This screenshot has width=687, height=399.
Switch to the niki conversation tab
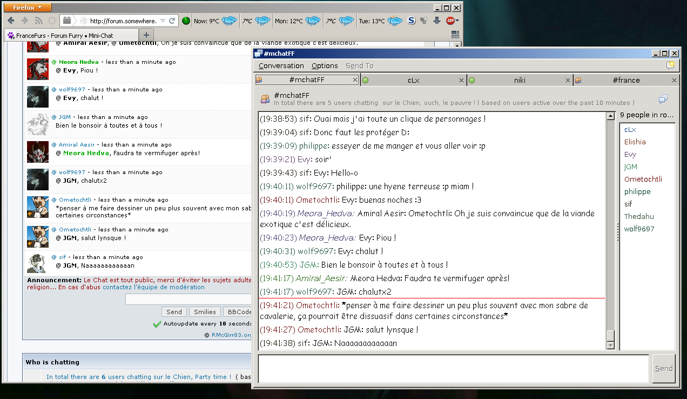click(x=520, y=80)
